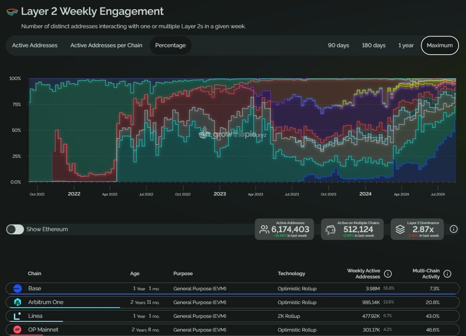Click the 2.87x dominance value

coord(423,229)
